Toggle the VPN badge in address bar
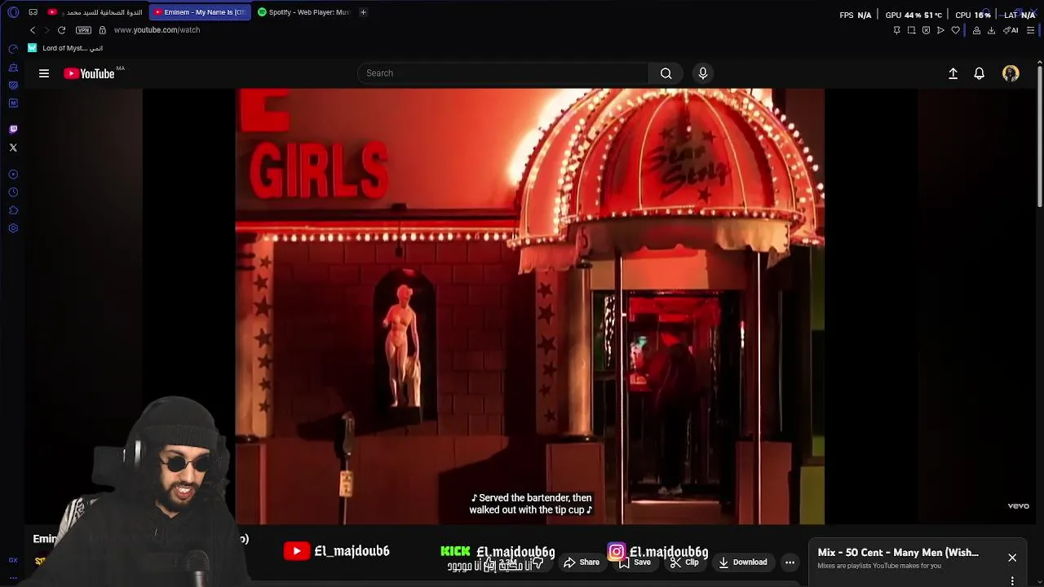The height and width of the screenshot is (587, 1044). 83,30
